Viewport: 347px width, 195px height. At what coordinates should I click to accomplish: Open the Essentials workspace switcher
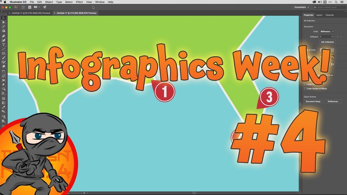301,7
